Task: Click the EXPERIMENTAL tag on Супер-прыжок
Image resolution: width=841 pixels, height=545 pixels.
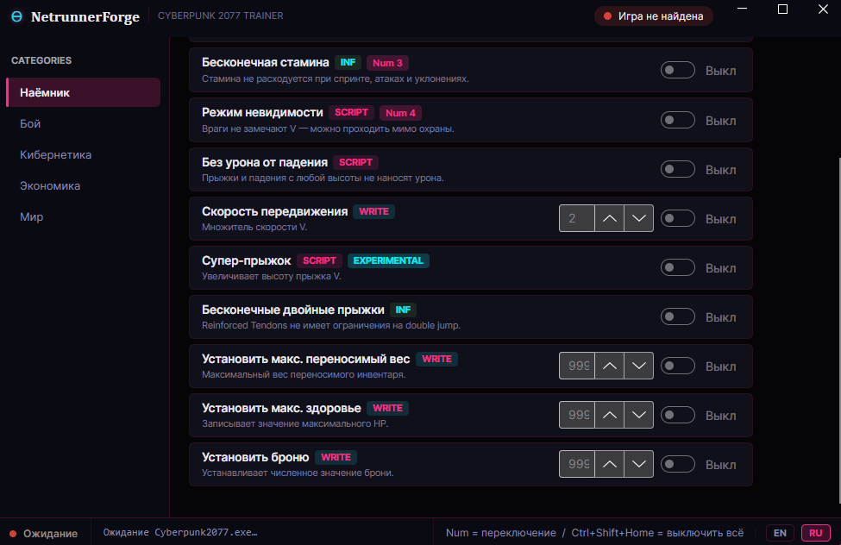Action: (x=388, y=260)
